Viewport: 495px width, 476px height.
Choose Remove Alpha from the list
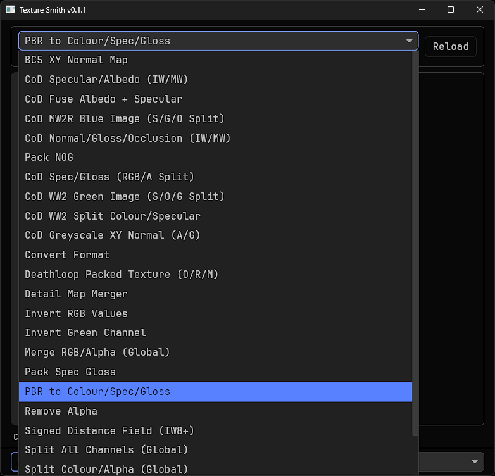coord(215,411)
